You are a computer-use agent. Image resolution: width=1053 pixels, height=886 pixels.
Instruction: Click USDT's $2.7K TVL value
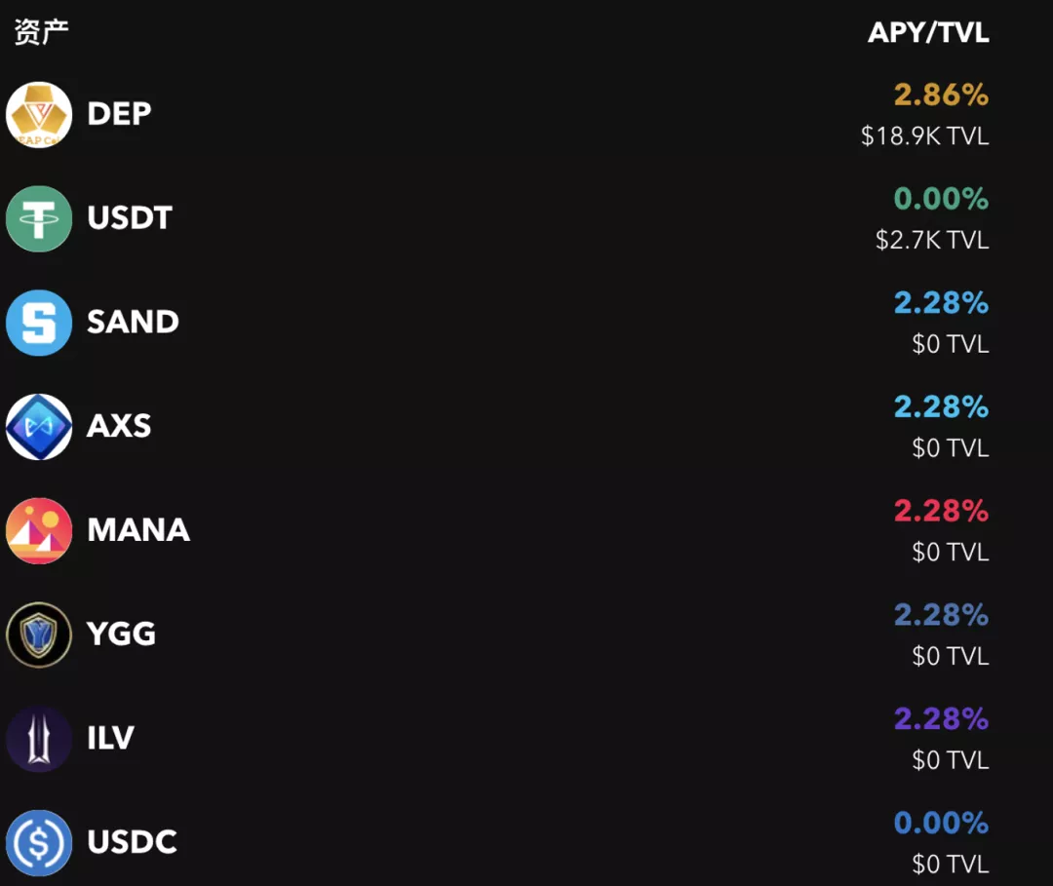point(932,241)
